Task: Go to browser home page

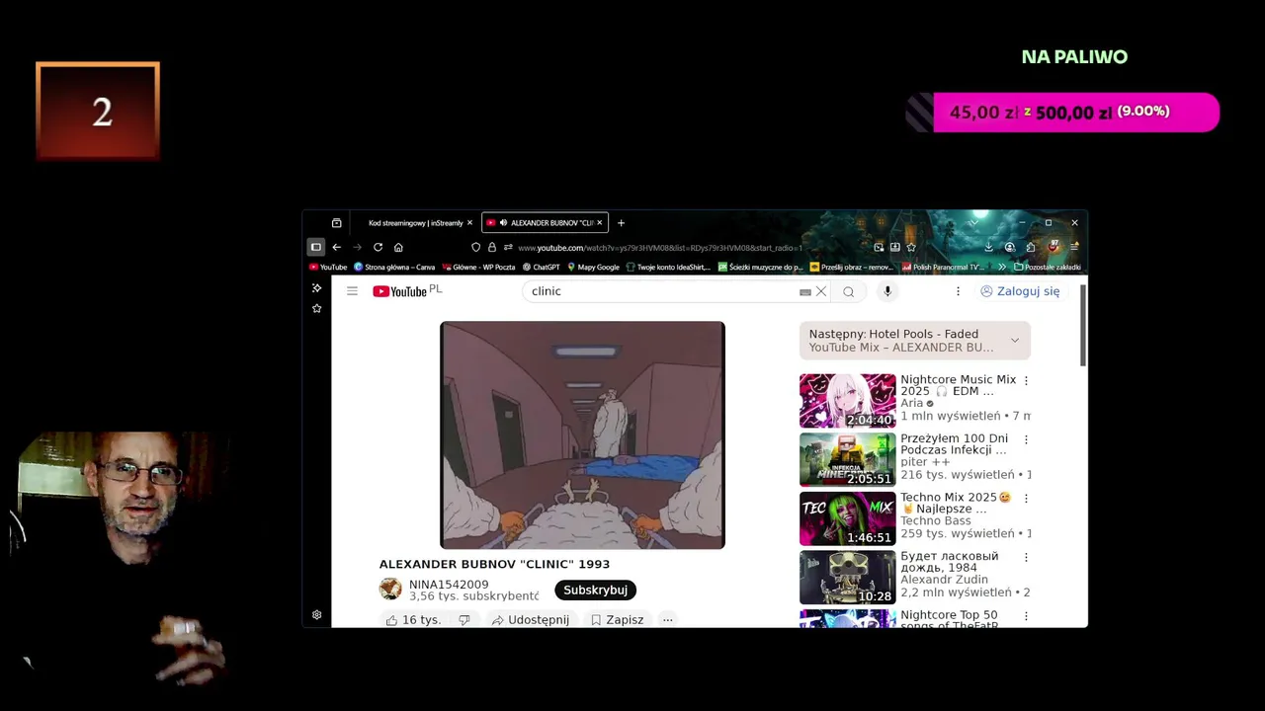Action: point(398,247)
